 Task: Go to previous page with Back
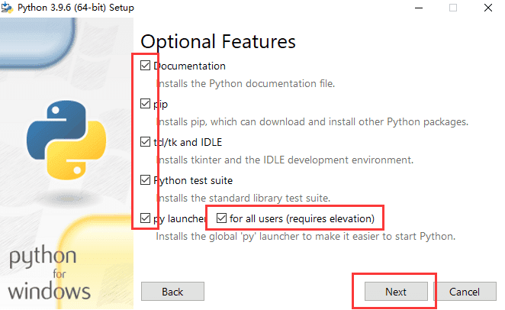point(172,292)
